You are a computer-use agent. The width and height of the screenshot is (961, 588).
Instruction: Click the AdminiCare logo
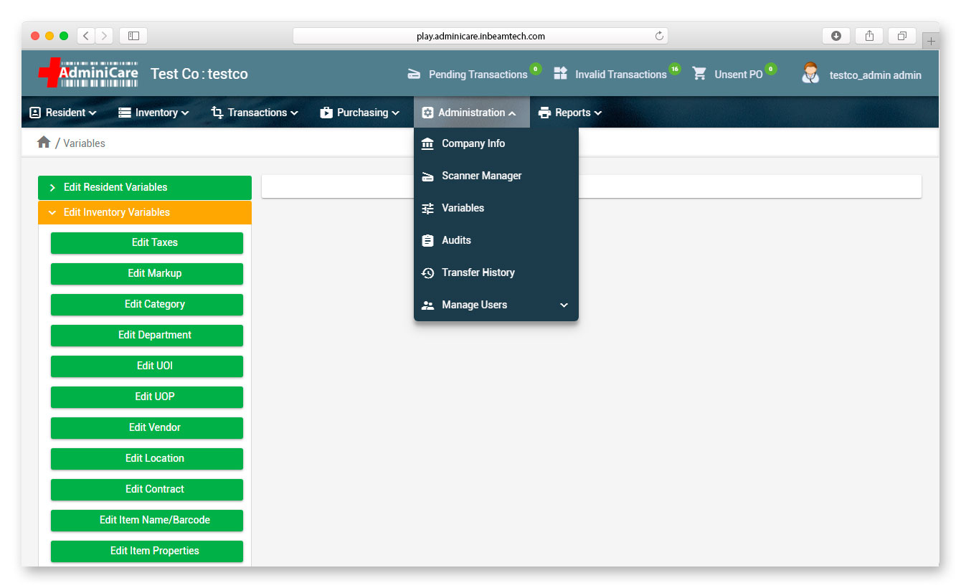pyautogui.click(x=88, y=73)
